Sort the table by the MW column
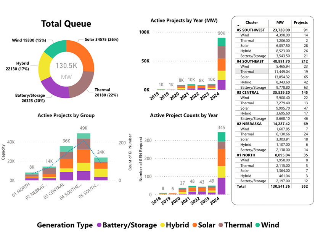The width and height of the screenshot is (315, 236). (x=280, y=22)
